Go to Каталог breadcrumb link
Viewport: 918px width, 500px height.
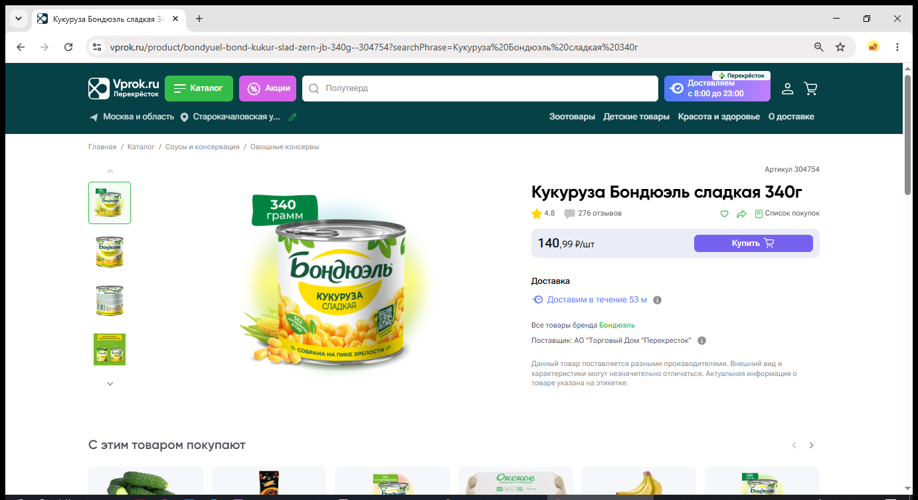[x=141, y=147]
